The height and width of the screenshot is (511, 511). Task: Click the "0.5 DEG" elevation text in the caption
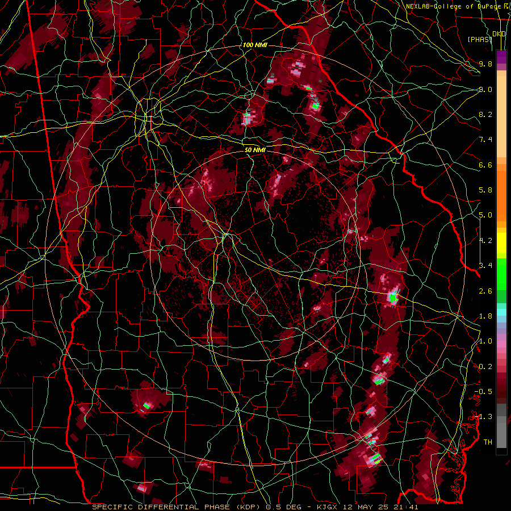[x=283, y=507]
